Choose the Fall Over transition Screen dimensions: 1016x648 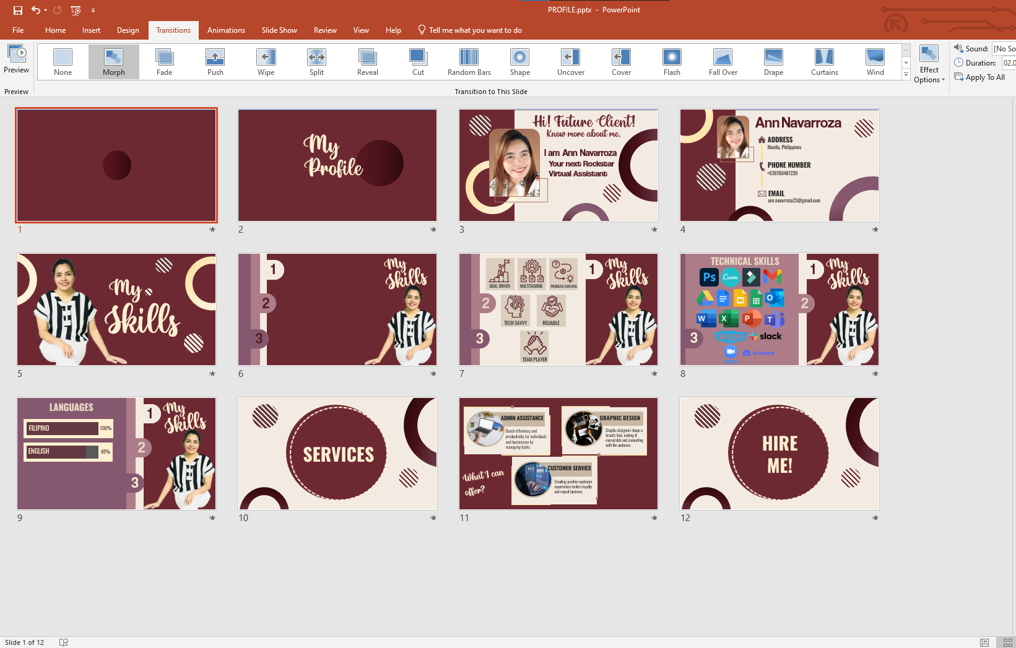point(723,63)
